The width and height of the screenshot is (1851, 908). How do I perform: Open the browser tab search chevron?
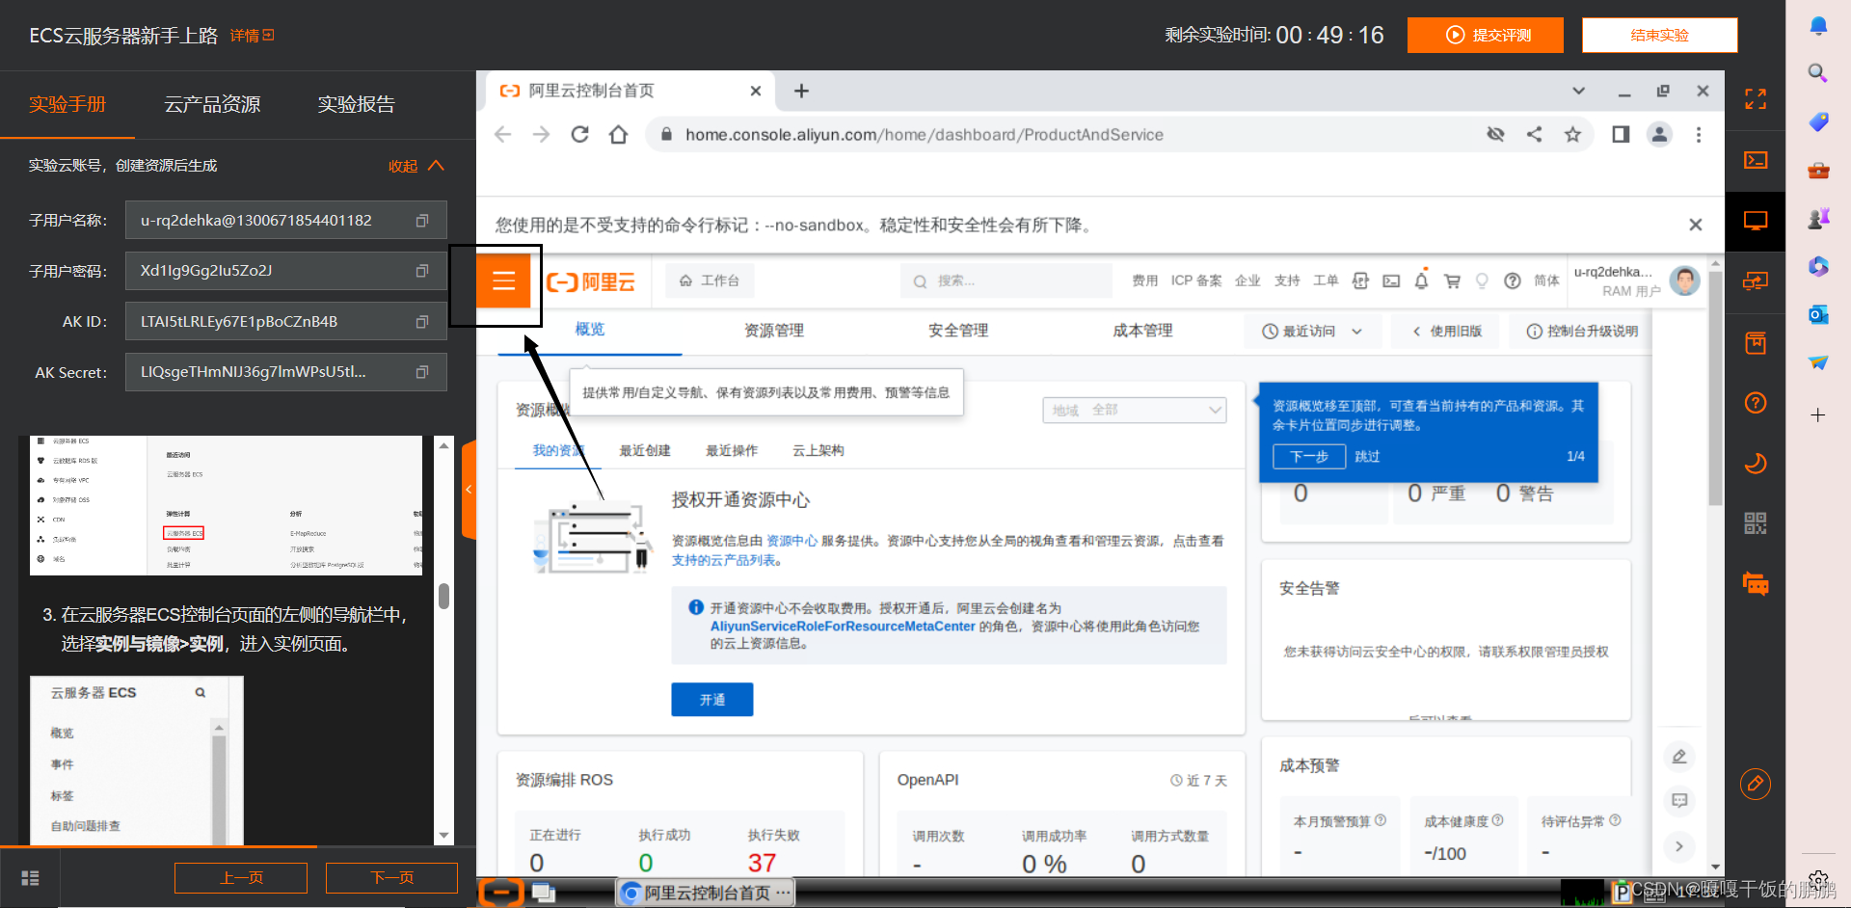tap(1578, 91)
